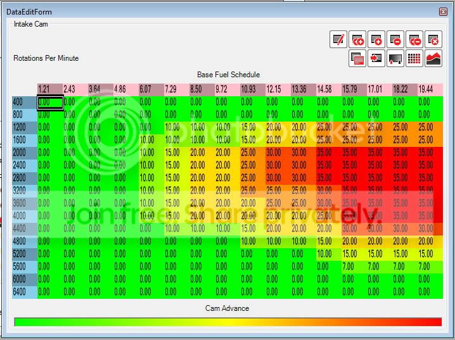Click the single-plus list icon
Viewport: 455px width, 340px height.
click(376, 40)
